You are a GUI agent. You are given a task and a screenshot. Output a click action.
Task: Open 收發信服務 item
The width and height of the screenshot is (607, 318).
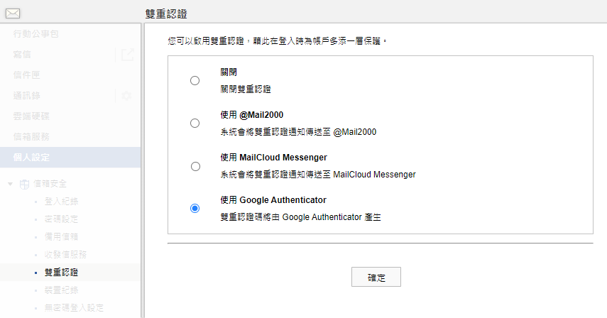(x=65, y=255)
